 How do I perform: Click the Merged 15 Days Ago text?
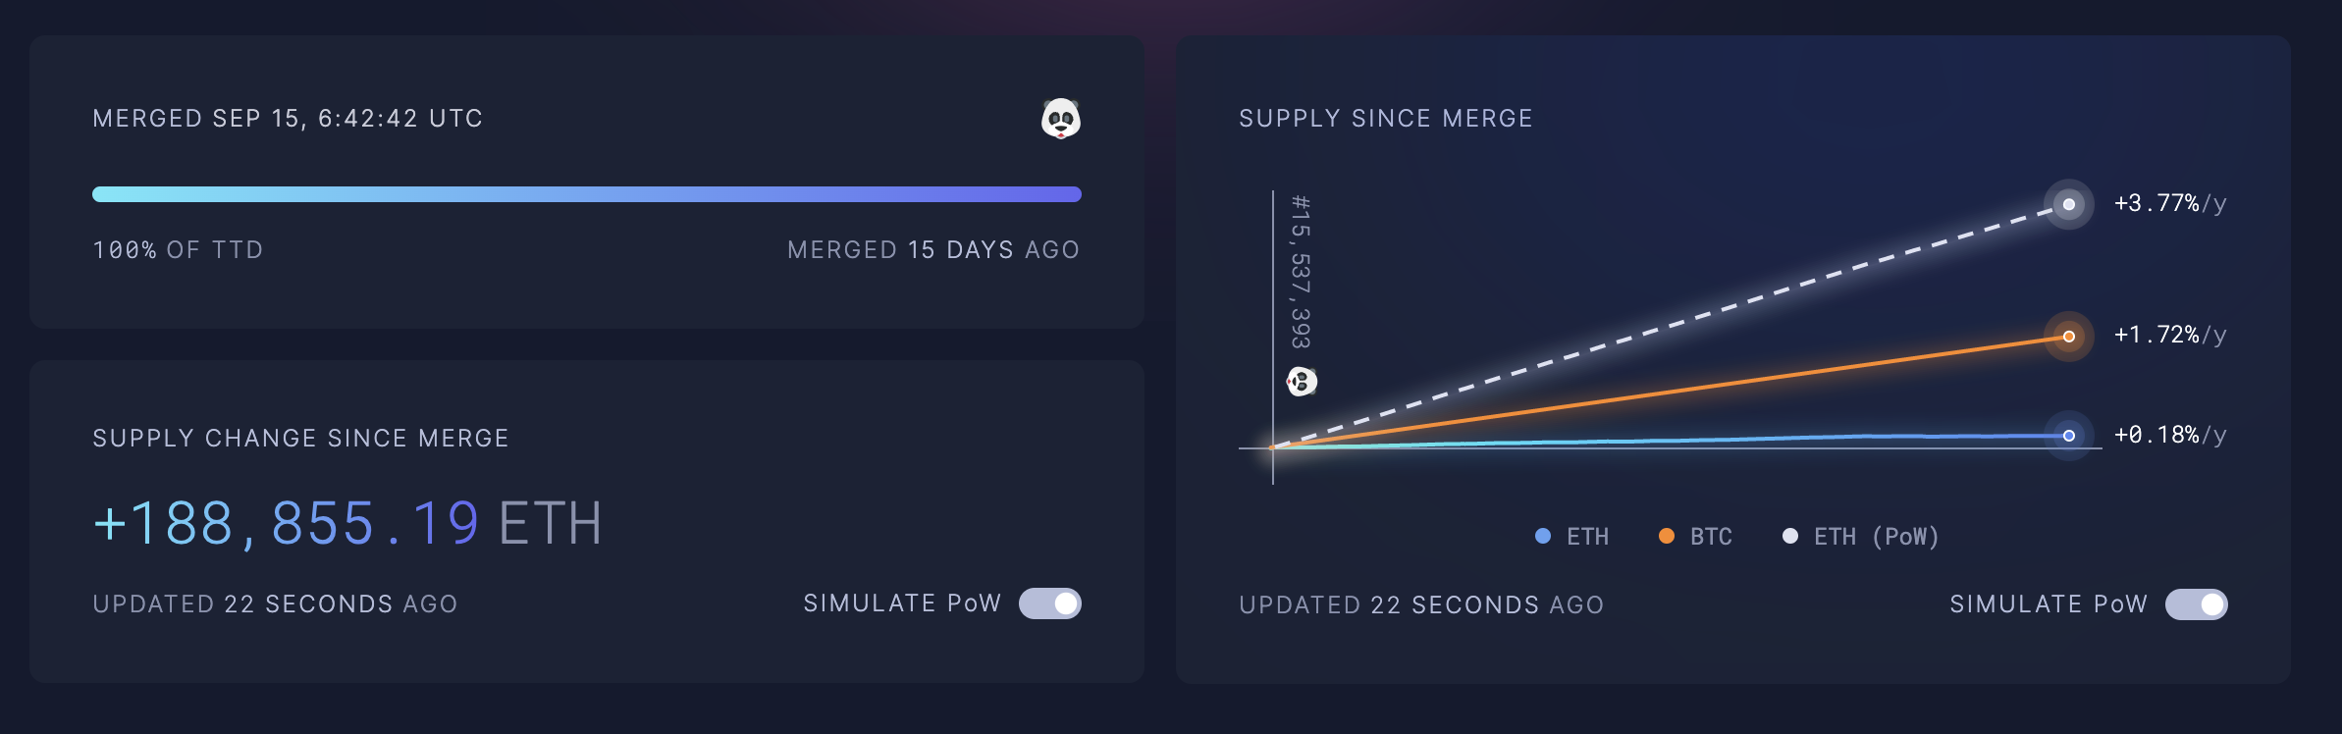[932, 250]
